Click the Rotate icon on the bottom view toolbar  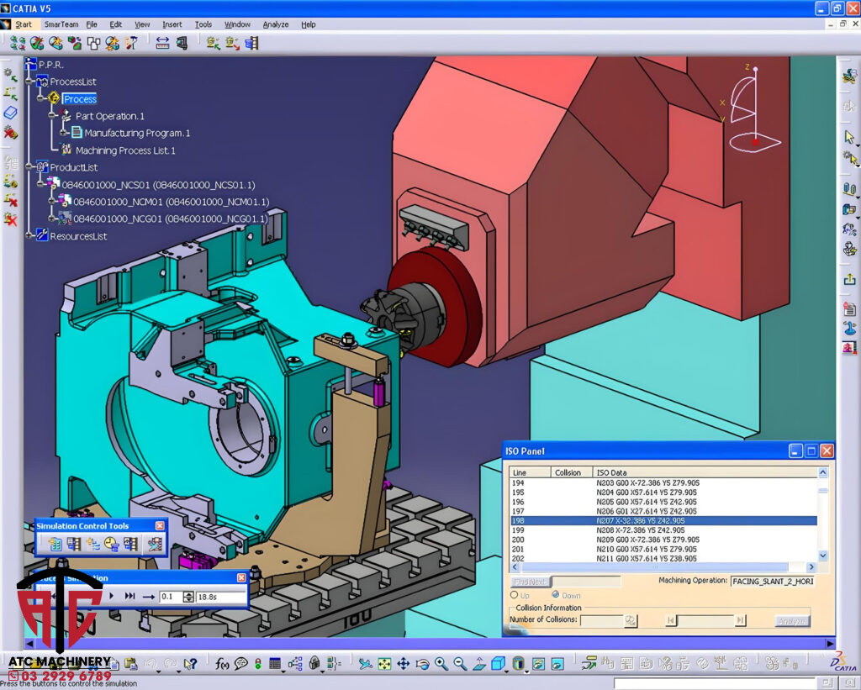click(x=423, y=664)
